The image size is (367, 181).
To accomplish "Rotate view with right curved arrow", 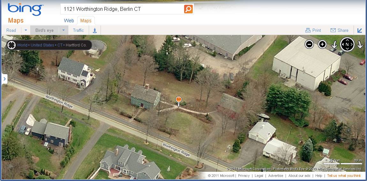I will pos(360,44).
